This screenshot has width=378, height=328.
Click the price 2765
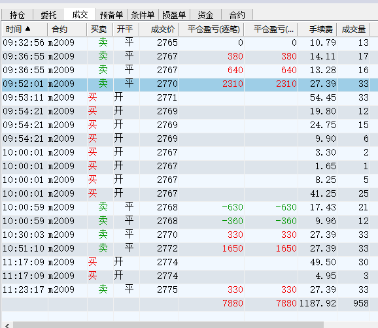click(167, 43)
